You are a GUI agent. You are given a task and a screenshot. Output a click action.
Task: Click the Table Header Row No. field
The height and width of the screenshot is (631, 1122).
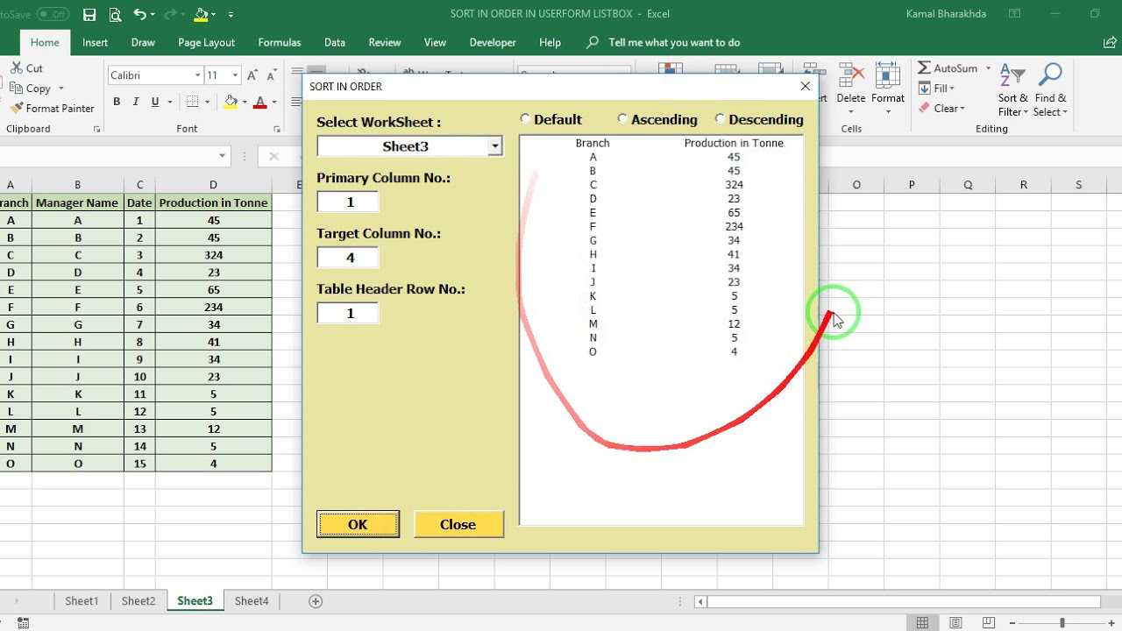[348, 313]
